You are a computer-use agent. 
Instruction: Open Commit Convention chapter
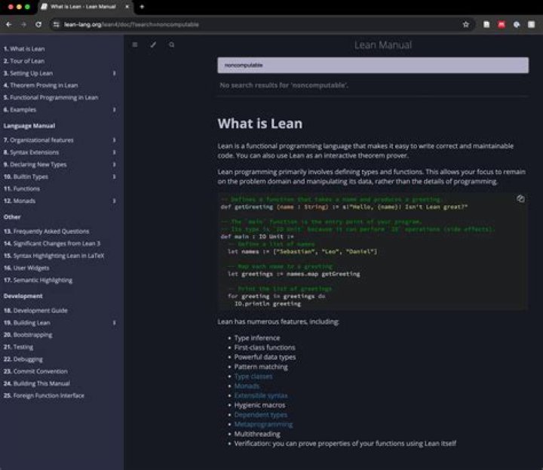coord(35,371)
